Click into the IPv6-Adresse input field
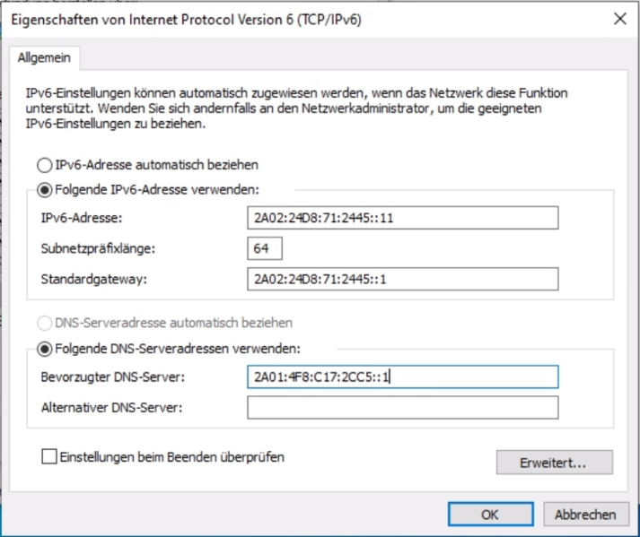Image resolution: width=640 pixels, height=537 pixels. (x=402, y=218)
